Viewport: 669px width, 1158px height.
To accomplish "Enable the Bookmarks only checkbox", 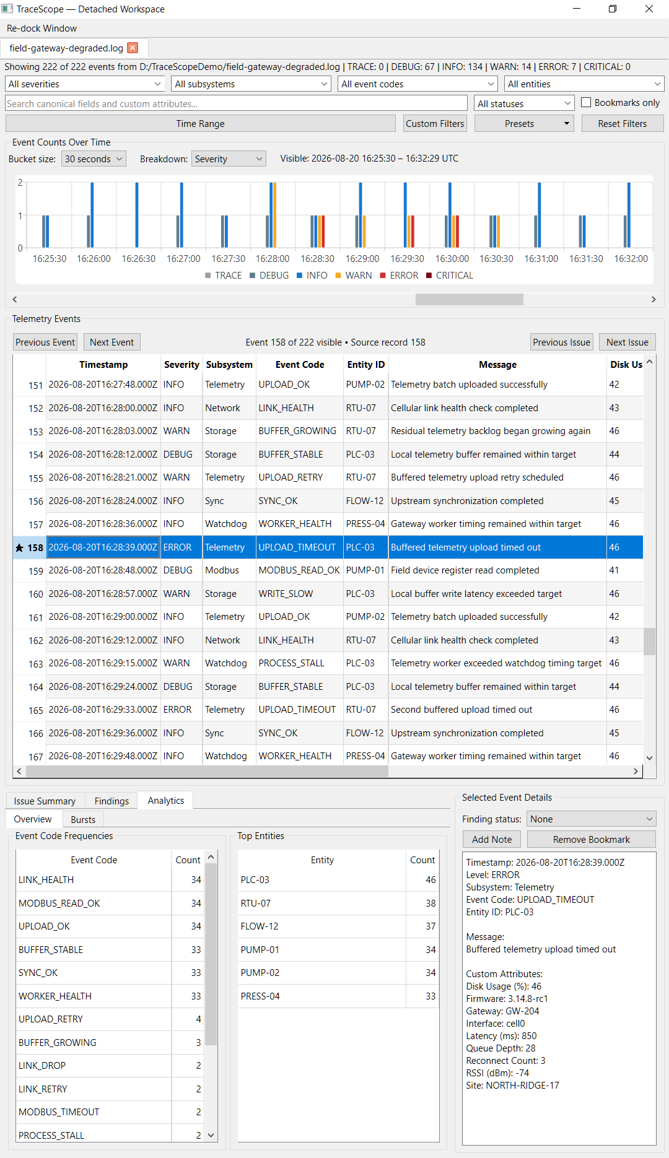I will click(x=586, y=102).
